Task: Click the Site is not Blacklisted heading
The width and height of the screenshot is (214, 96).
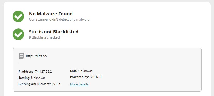Action: [54, 32]
